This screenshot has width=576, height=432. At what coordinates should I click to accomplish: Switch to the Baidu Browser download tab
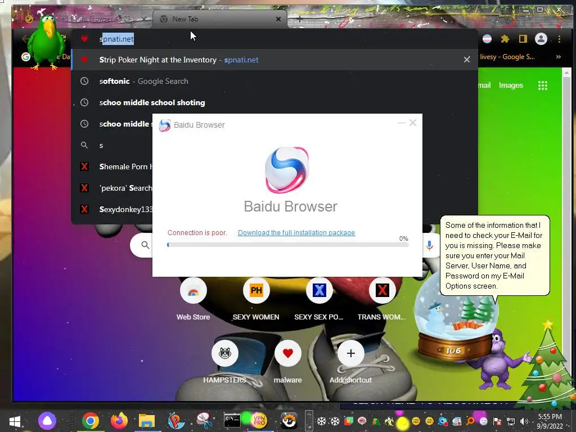point(86,19)
